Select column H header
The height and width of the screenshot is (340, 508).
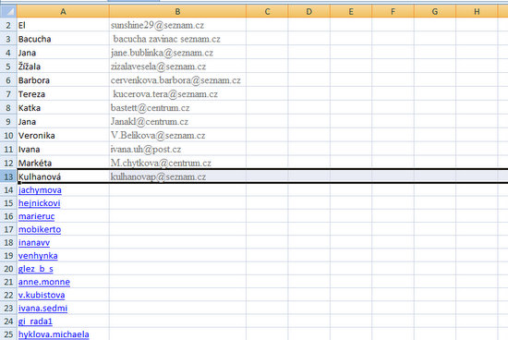click(x=477, y=11)
